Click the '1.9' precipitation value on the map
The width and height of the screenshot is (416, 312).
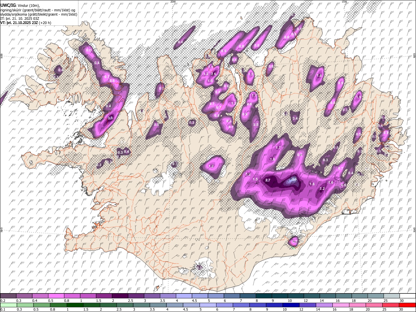[359, 97]
